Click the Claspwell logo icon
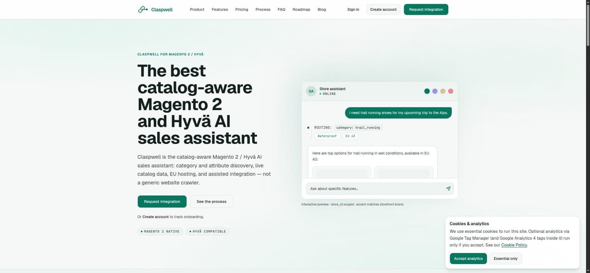 143,9
